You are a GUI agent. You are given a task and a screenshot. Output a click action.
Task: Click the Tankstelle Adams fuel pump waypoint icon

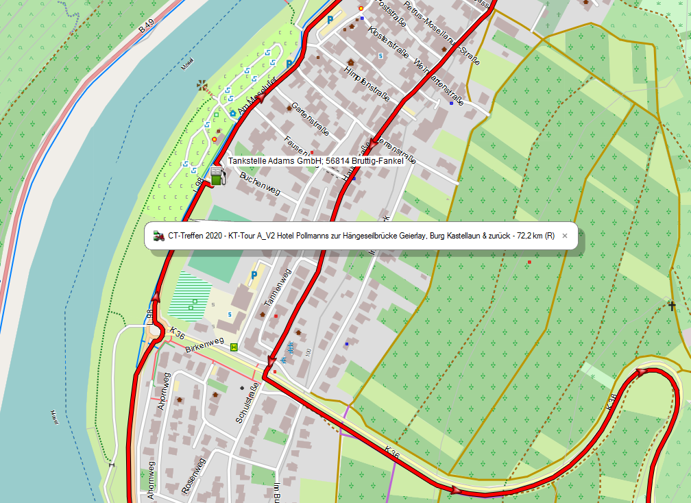pyautogui.click(x=218, y=176)
